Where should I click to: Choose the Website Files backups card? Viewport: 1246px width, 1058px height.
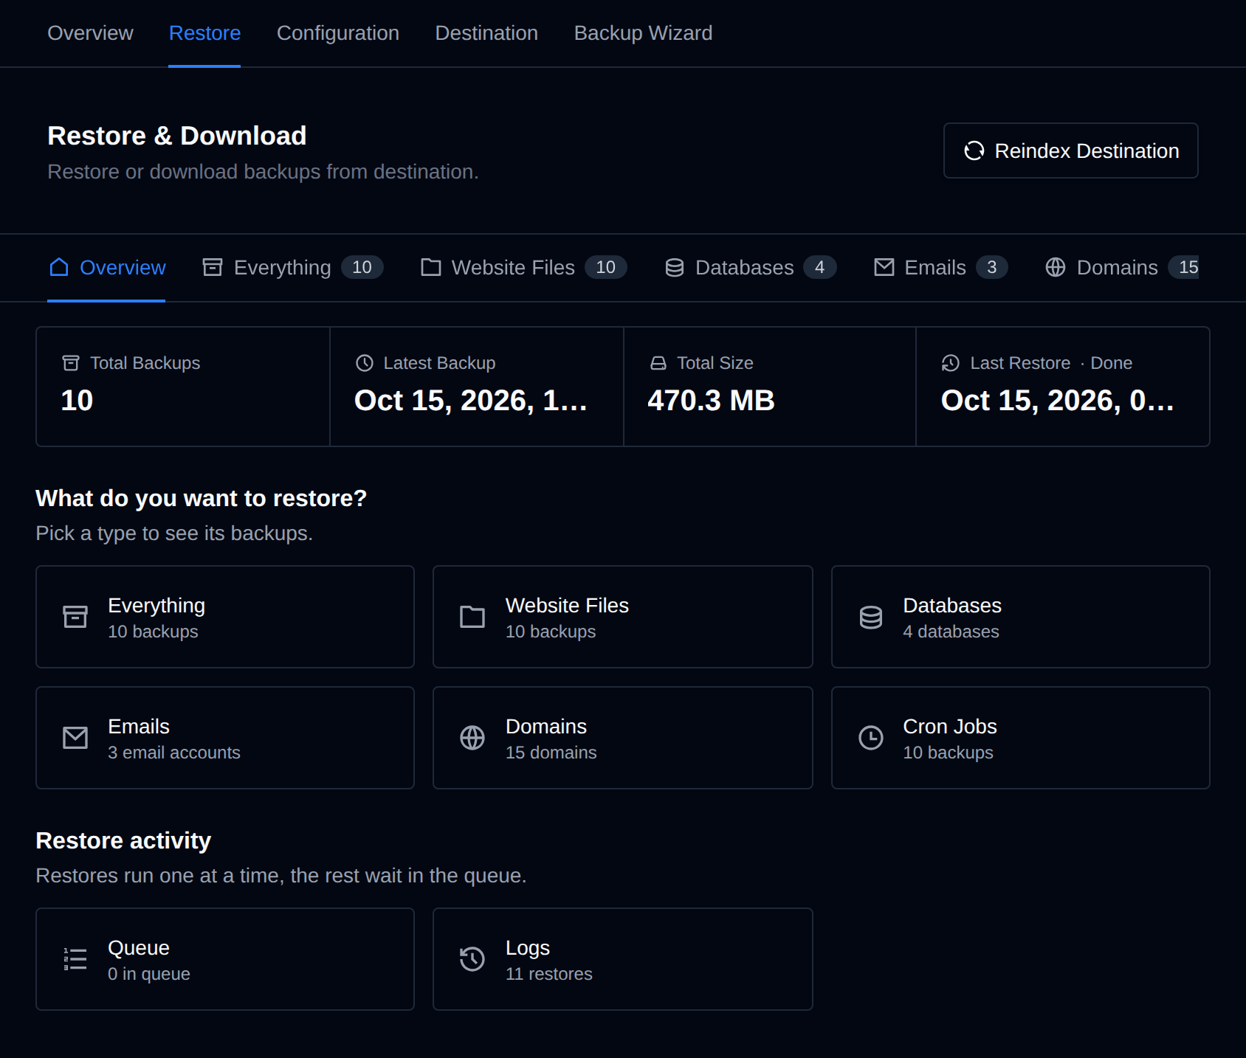click(x=623, y=617)
